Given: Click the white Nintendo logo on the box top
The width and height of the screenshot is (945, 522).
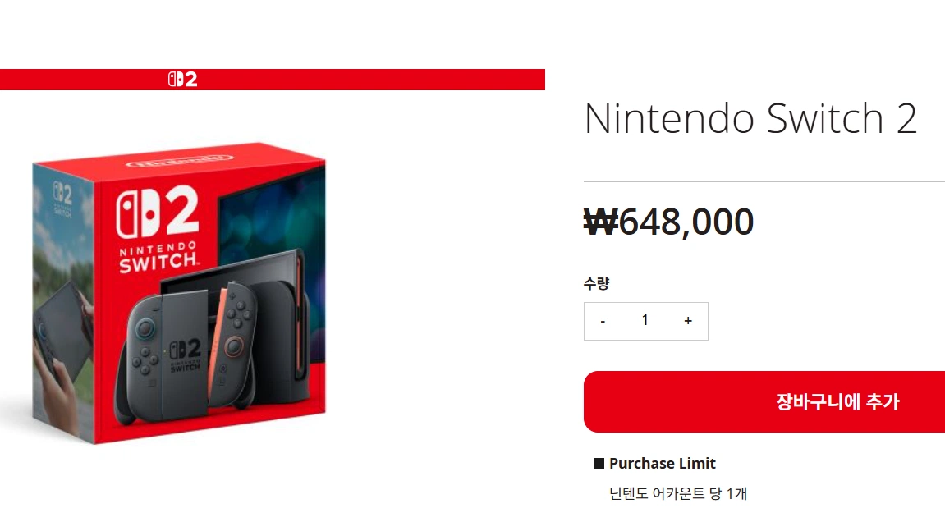Looking at the screenshot, I should 177,160.
